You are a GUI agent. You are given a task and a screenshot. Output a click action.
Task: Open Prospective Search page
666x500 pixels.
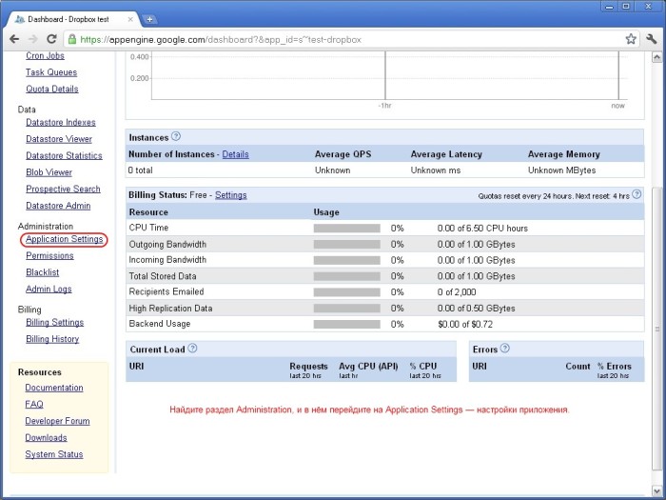tap(64, 189)
